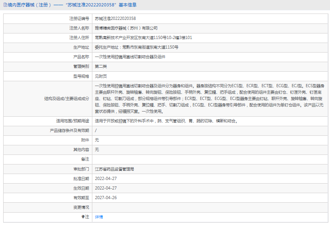Screen dimensions: 330x225
Task: Click the production address value 委托生产地址
Action: (x=137, y=47)
